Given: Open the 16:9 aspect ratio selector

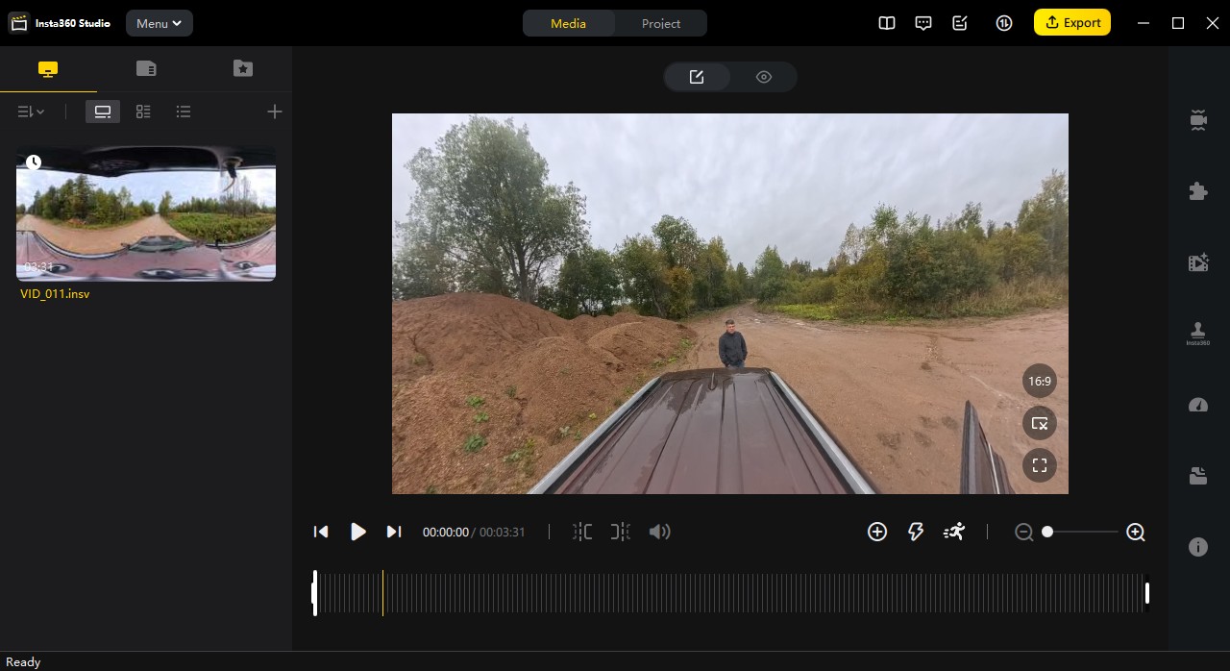Looking at the screenshot, I should [x=1039, y=381].
